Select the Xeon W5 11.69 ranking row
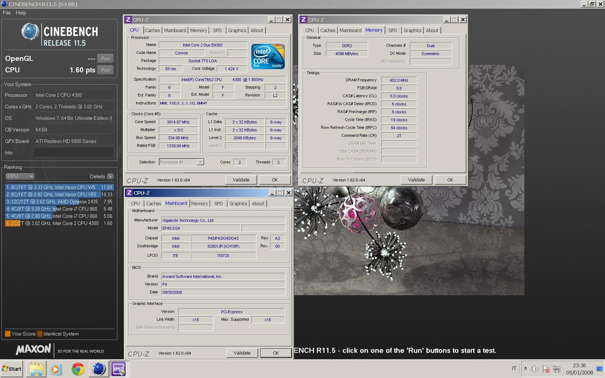The image size is (605, 378). [x=59, y=187]
